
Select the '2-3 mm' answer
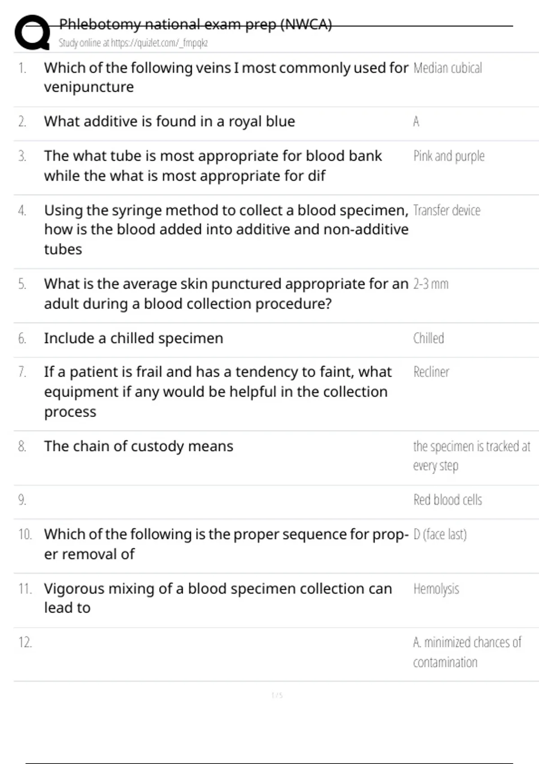[431, 284]
